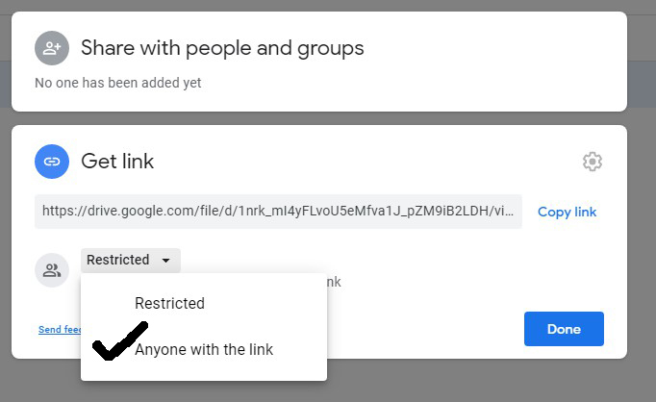Click the add people icon
This screenshot has width=656, height=402.
[51, 48]
